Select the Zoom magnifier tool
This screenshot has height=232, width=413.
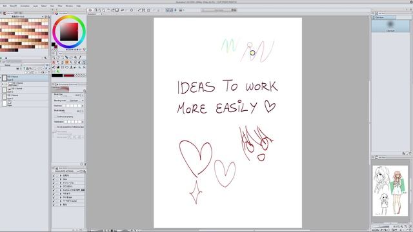(x=54, y=57)
